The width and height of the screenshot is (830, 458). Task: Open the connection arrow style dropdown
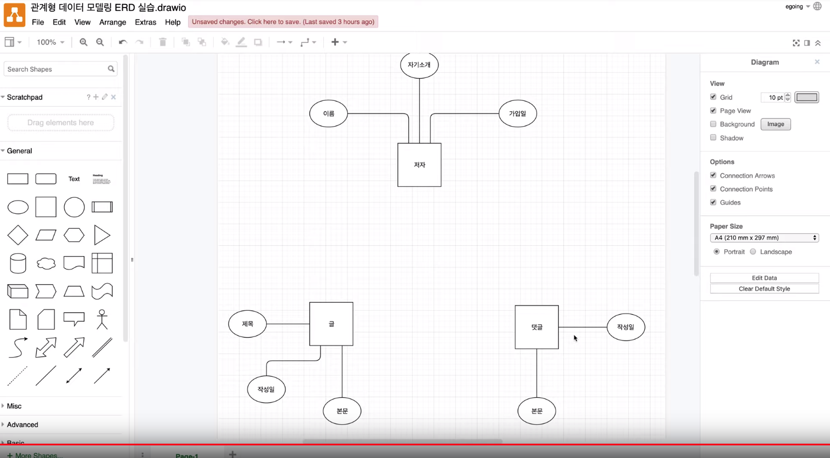(284, 42)
